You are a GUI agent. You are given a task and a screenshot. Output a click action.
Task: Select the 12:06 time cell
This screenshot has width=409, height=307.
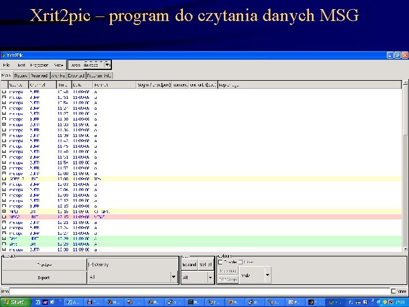[x=62, y=190]
